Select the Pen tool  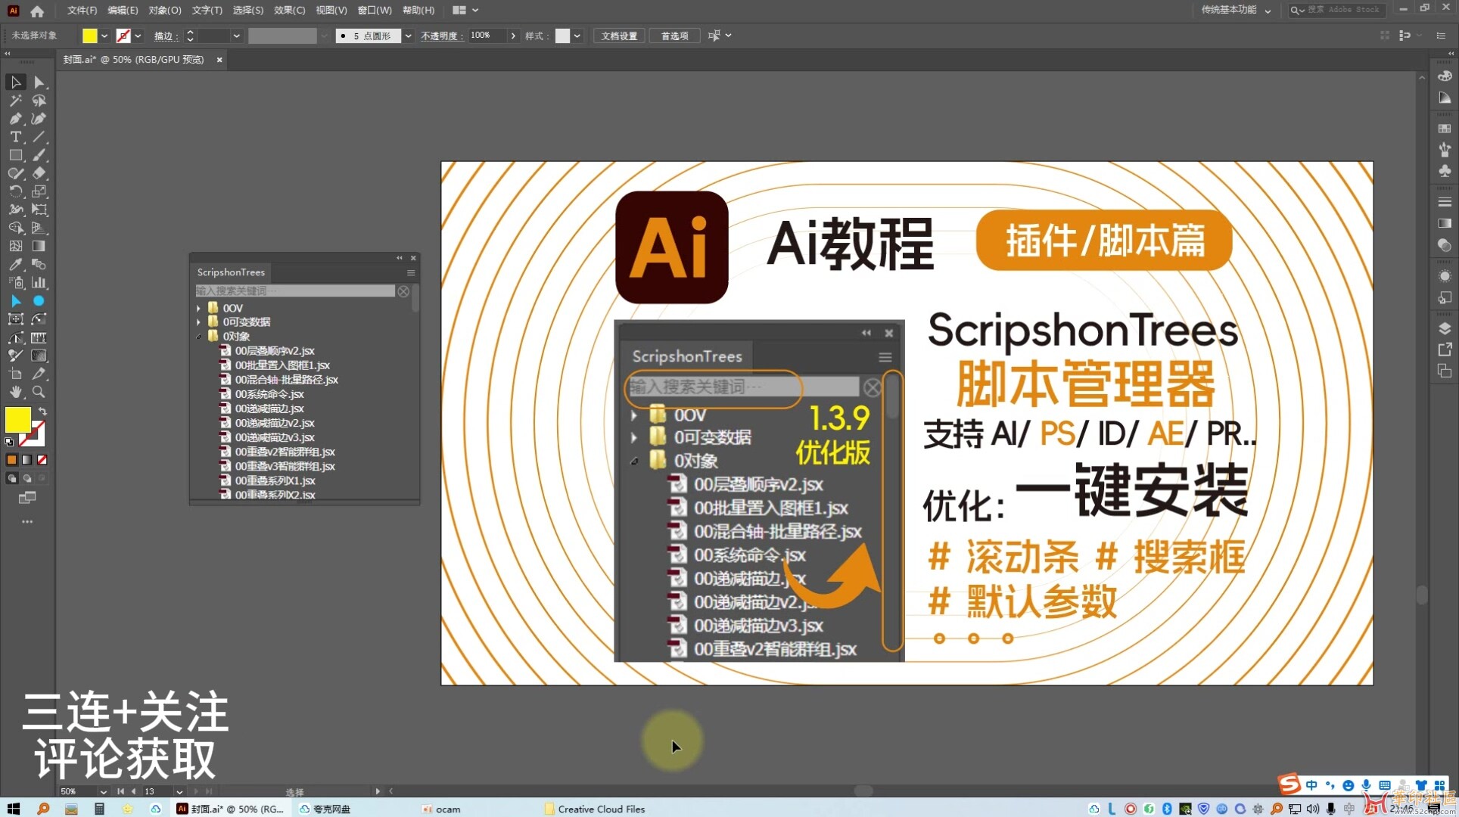coord(15,119)
